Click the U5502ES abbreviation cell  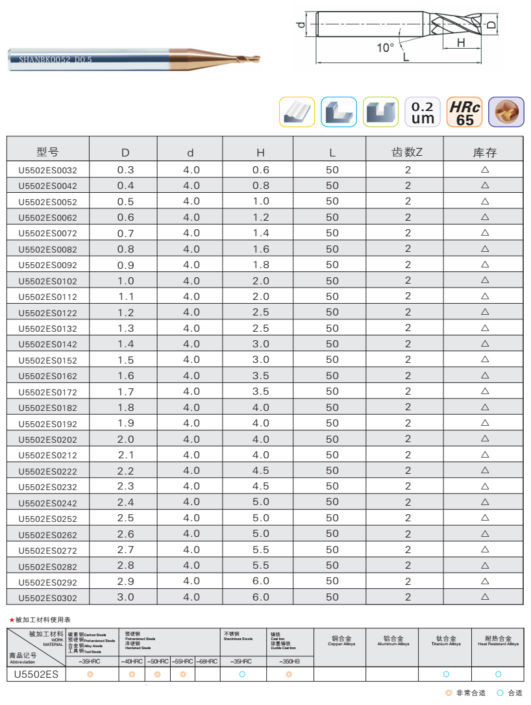(x=36, y=674)
